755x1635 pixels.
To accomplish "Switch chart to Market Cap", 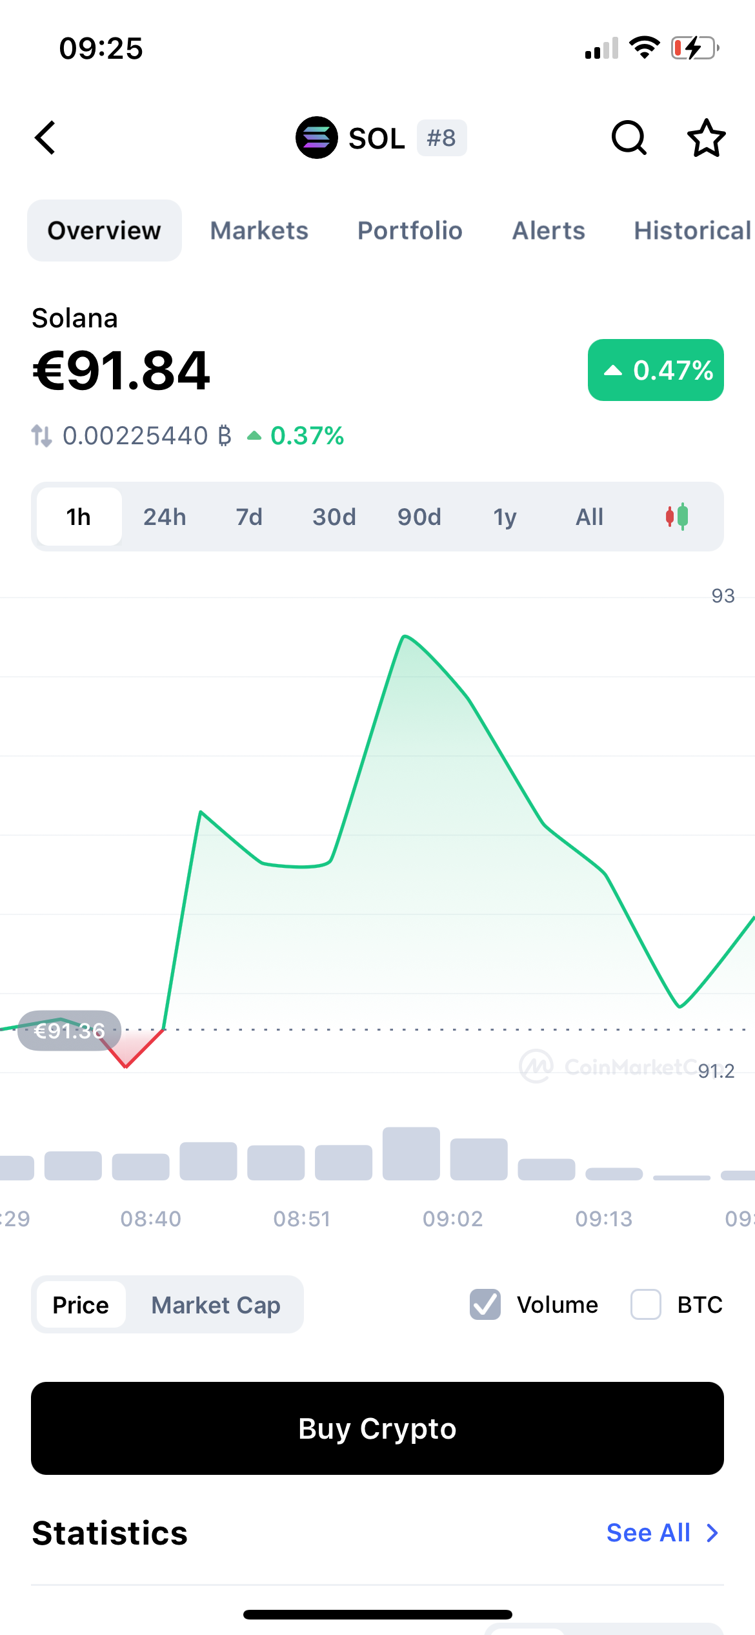I will click(x=216, y=1305).
